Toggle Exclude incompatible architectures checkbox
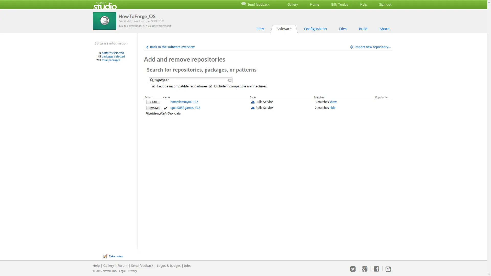 tap(211, 86)
